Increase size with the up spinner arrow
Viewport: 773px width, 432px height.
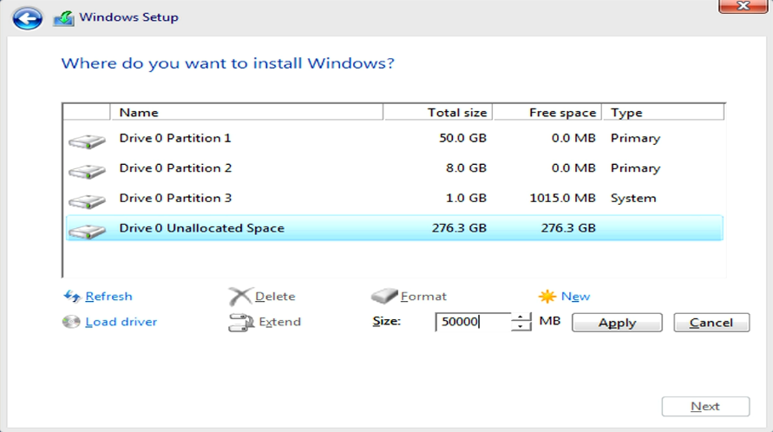pos(521,317)
